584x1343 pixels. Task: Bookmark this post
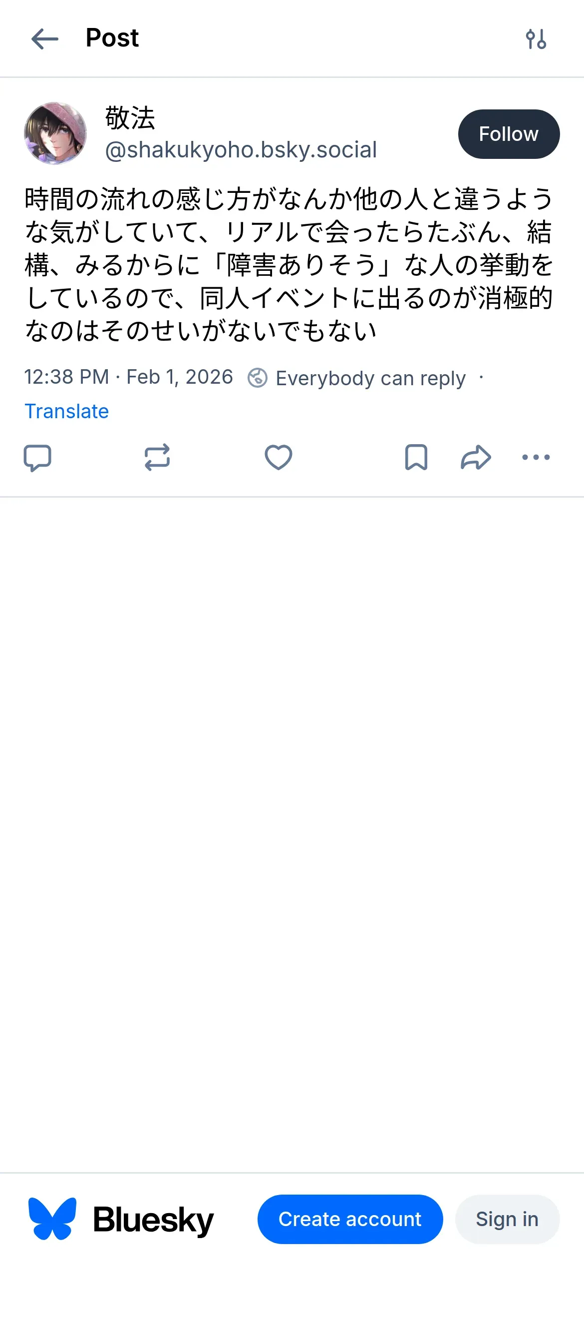click(416, 458)
